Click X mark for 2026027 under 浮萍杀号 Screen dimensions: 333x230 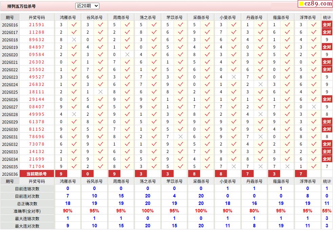314,107
